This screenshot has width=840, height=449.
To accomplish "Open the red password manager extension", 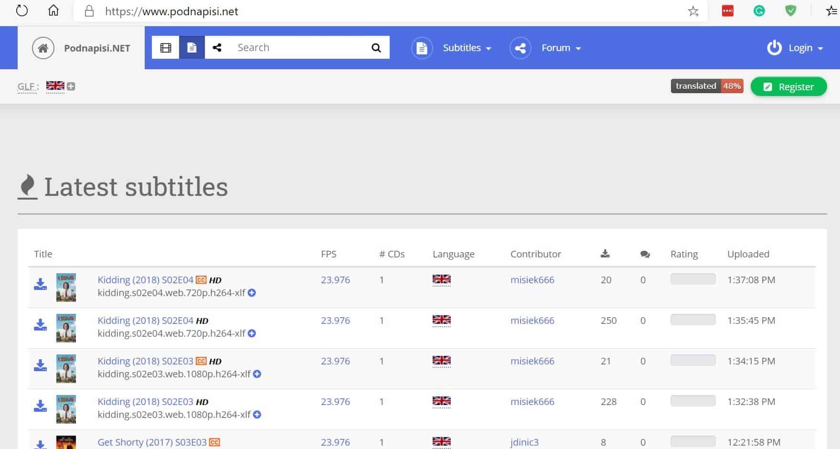I will (727, 11).
